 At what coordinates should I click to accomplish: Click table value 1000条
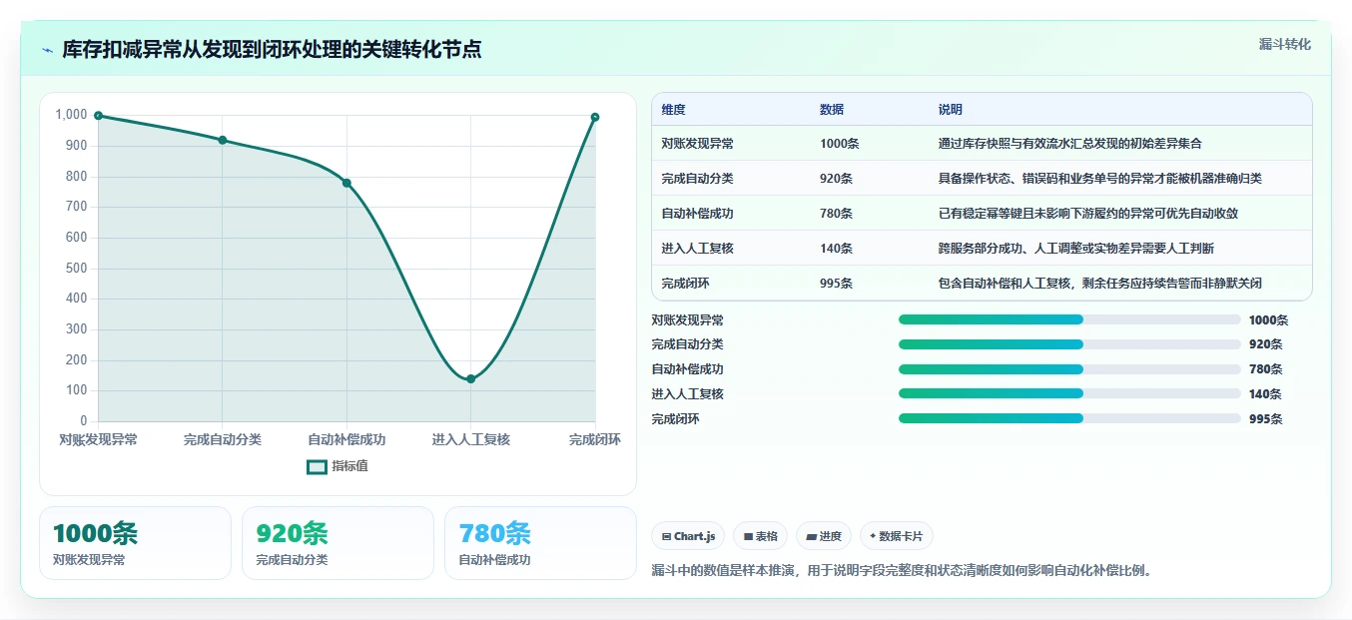(x=840, y=144)
